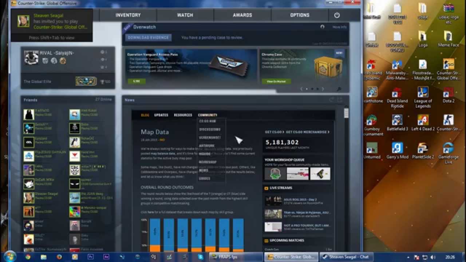Viewport: 466px width, 262px height.
Task: Click the Download Evidence button
Action: pos(148,37)
